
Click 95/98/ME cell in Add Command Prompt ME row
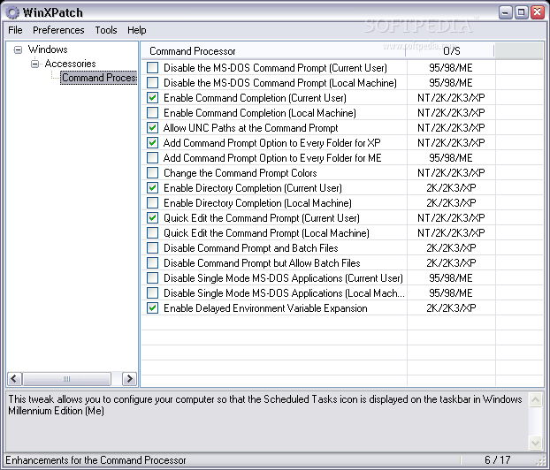[x=451, y=158]
